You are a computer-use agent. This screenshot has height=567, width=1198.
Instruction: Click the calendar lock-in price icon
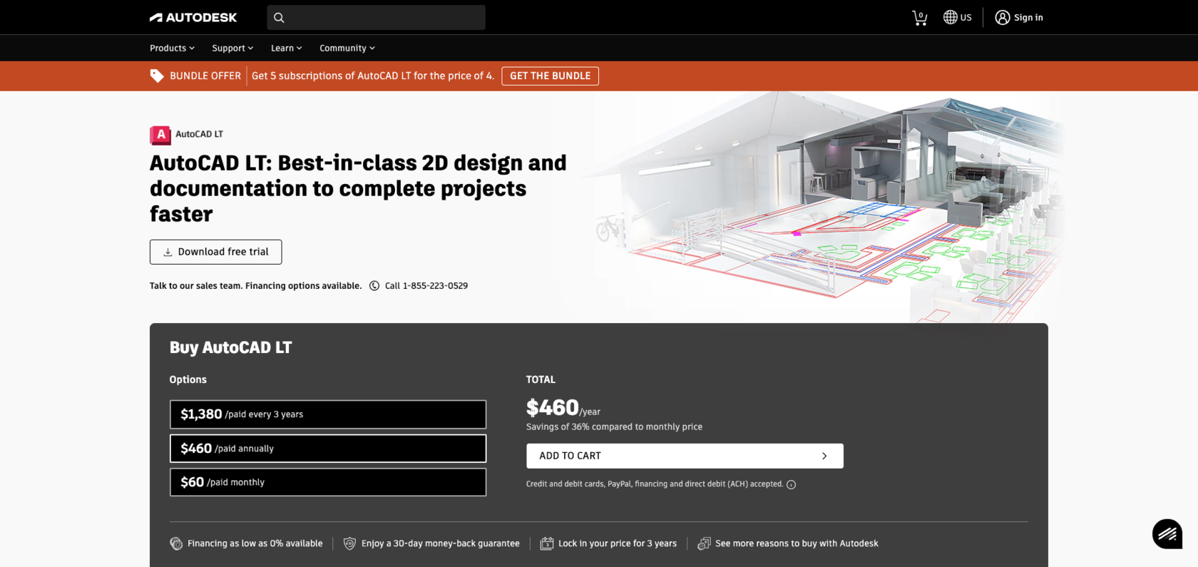point(547,543)
